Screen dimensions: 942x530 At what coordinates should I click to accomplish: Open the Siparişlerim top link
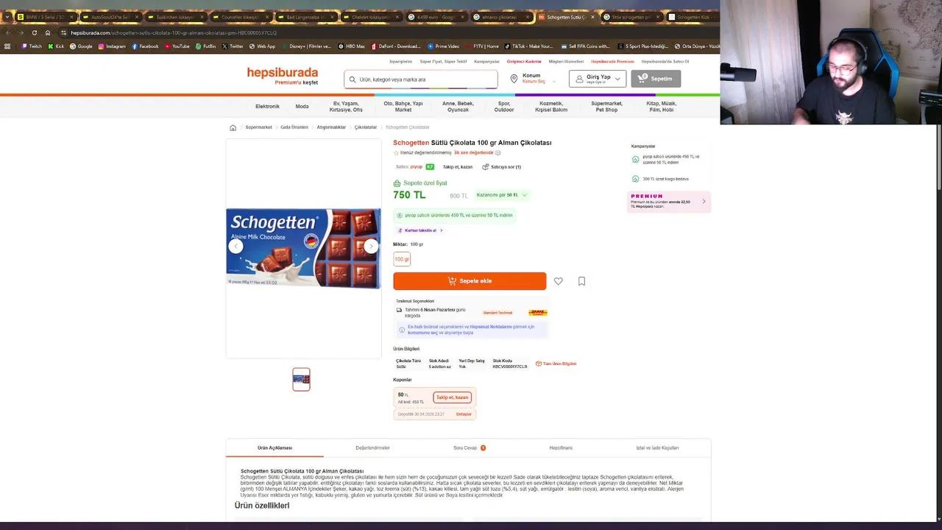(x=400, y=62)
